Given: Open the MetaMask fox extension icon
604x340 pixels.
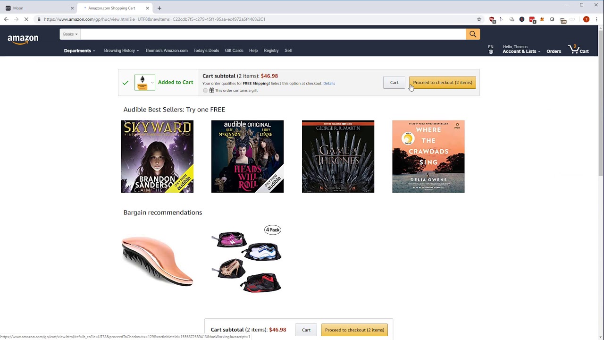Looking at the screenshot, I should pos(542,19).
